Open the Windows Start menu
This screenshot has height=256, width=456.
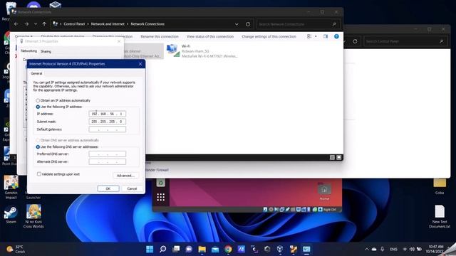(x=150, y=249)
